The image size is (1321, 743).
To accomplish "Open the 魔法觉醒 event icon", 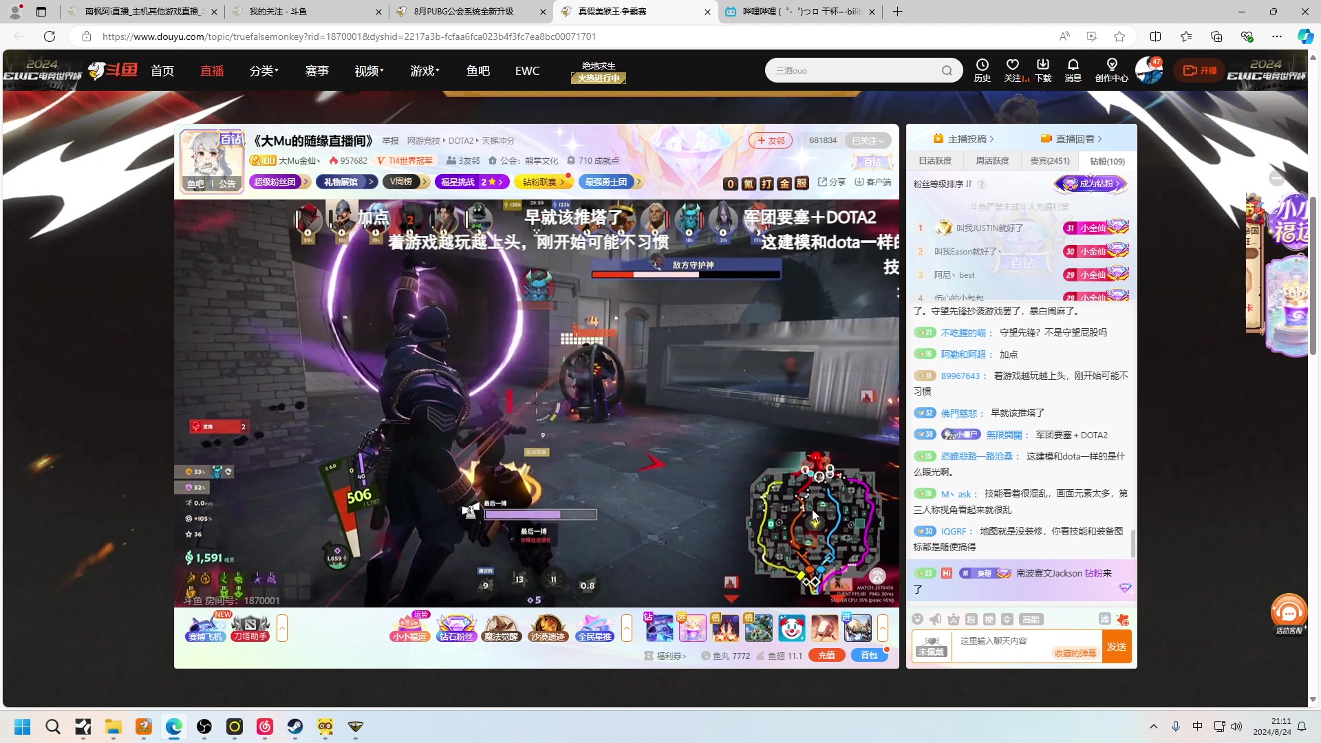I will pyautogui.click(x=501, y=627).
